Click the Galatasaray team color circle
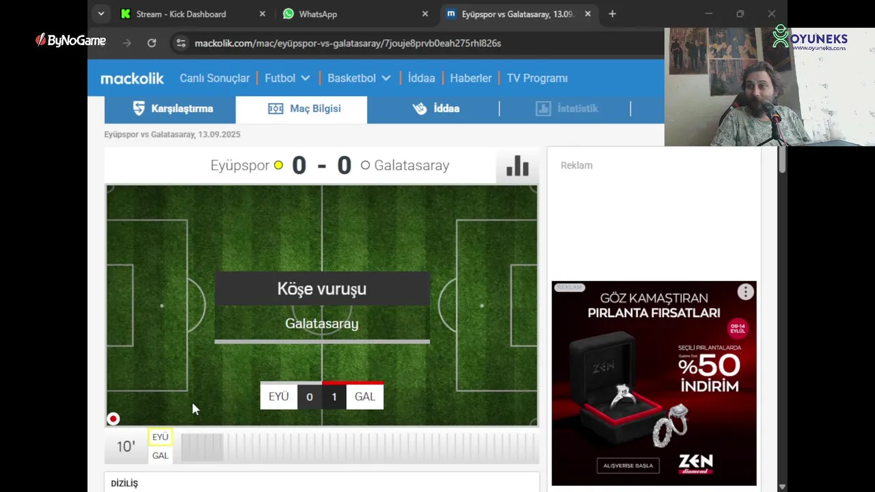Viewport: 875px width, 492px height. [365, 165]
